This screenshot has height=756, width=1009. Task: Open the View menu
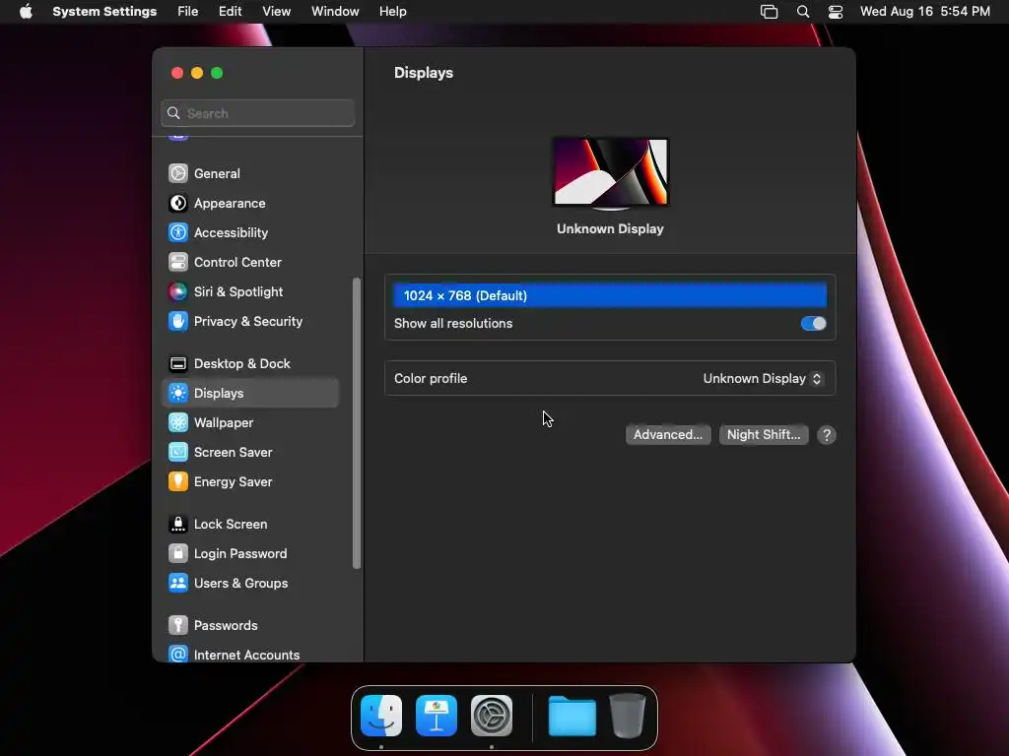[276, 12]
